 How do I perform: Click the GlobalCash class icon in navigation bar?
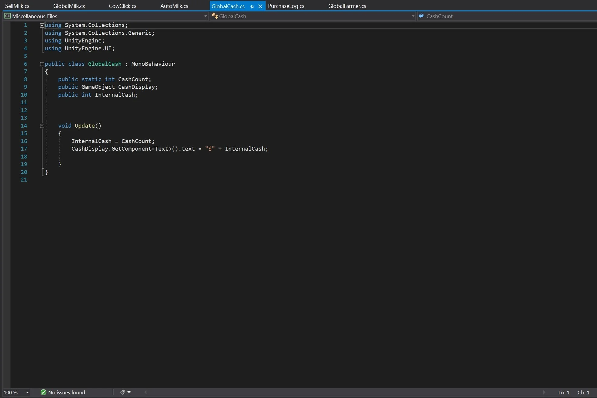(215, 16)
